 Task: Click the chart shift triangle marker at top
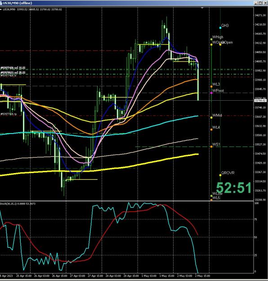(x=202, y=8)
